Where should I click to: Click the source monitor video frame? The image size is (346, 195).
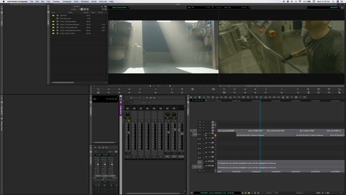pyautogui.click(x=163, y=47)
